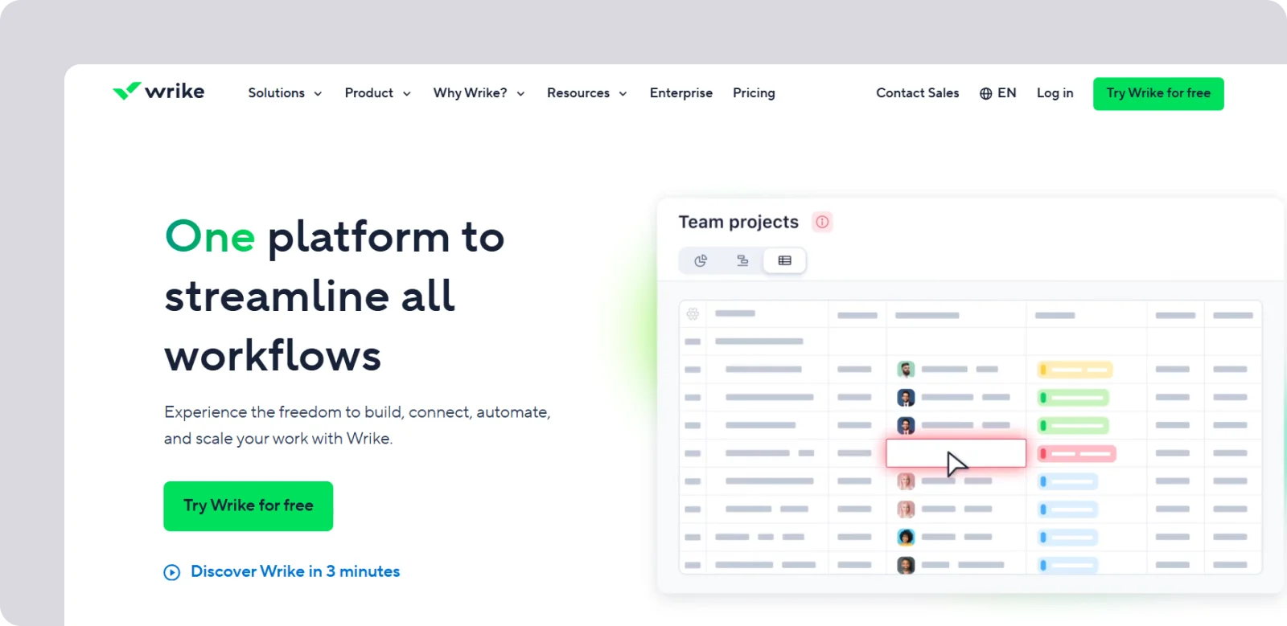
Task: Open Discover Wrike in 3 minutes link
Action: pyautogui.click(x=295, y=571)
